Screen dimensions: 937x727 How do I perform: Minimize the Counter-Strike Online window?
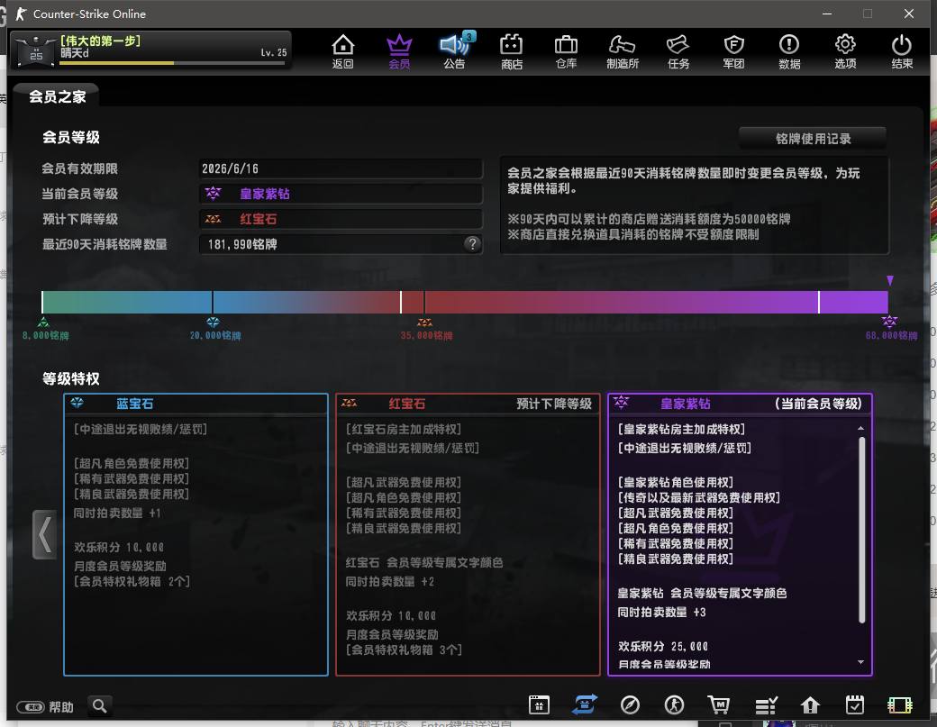(827, 14)
